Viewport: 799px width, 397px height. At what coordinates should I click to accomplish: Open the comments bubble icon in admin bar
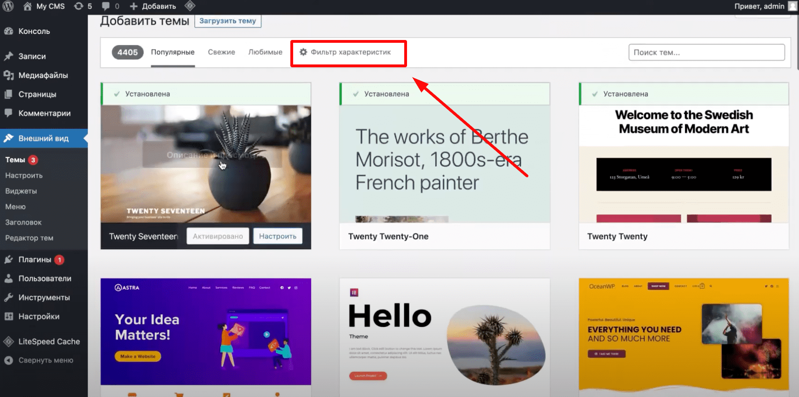click(x=106, y=6)
